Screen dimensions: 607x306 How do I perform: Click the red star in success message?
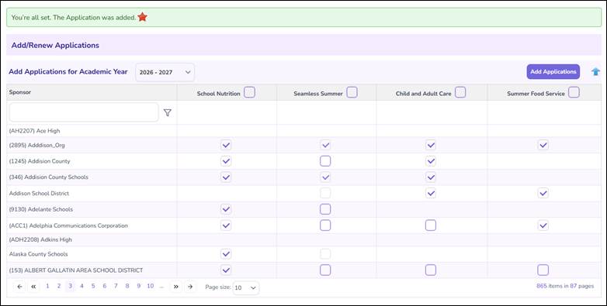(x=143, y=17)
